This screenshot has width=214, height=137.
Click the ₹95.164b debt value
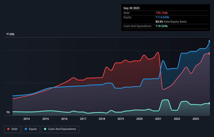tap(162, 13)
